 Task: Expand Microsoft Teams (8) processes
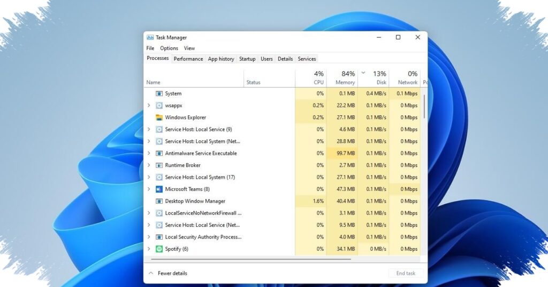pyautogui.click(x=149, y=189)
